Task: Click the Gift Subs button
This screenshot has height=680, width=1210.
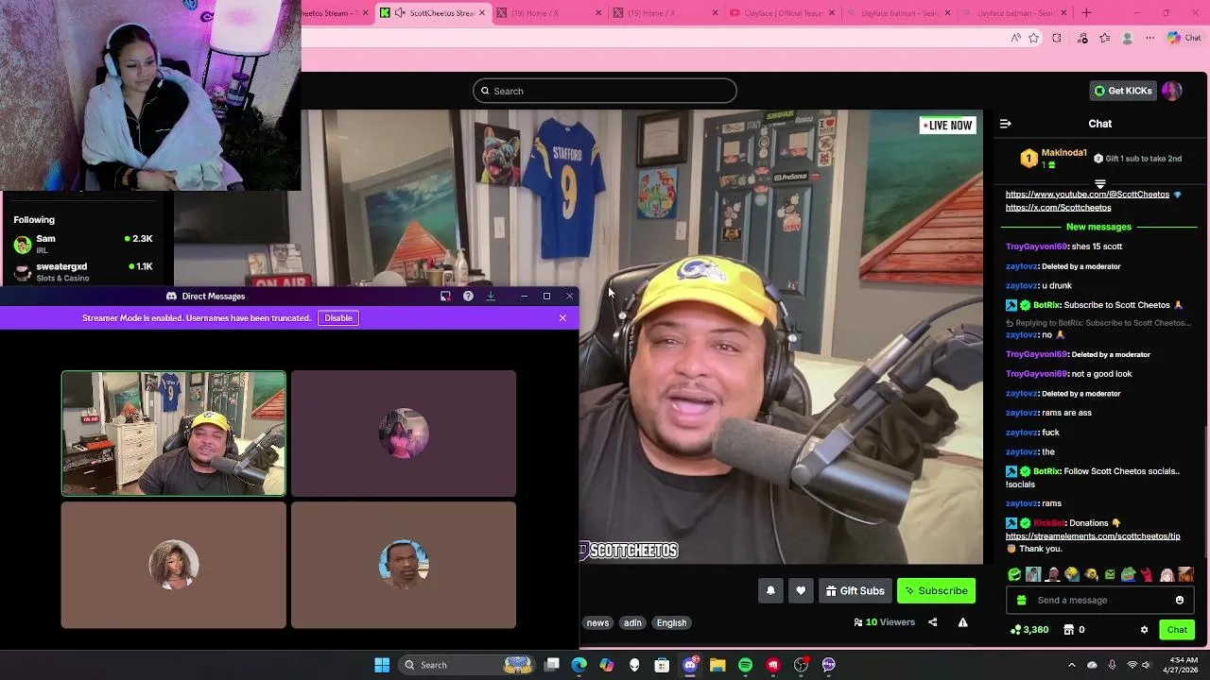Action: [855, 591]
